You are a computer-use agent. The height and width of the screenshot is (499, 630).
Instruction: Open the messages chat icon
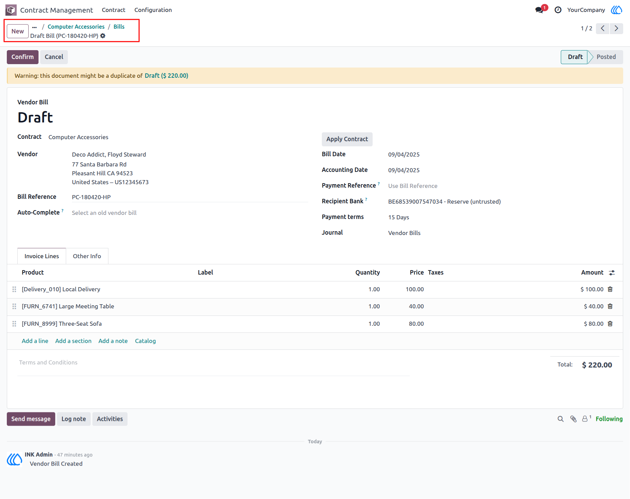coord(539,10)
